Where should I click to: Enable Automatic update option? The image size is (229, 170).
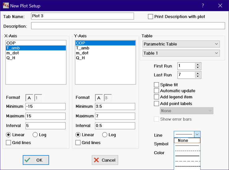157,91
